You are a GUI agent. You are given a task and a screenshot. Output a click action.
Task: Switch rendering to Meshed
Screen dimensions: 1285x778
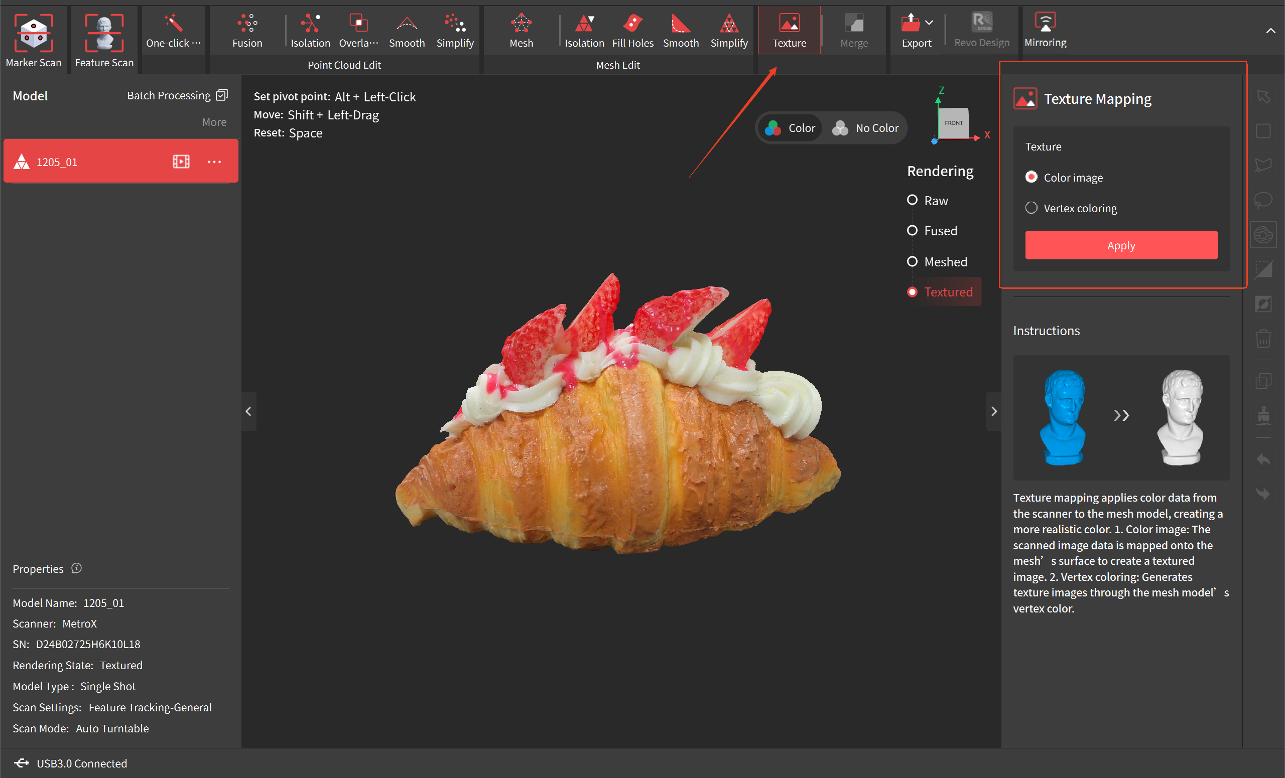912,262
